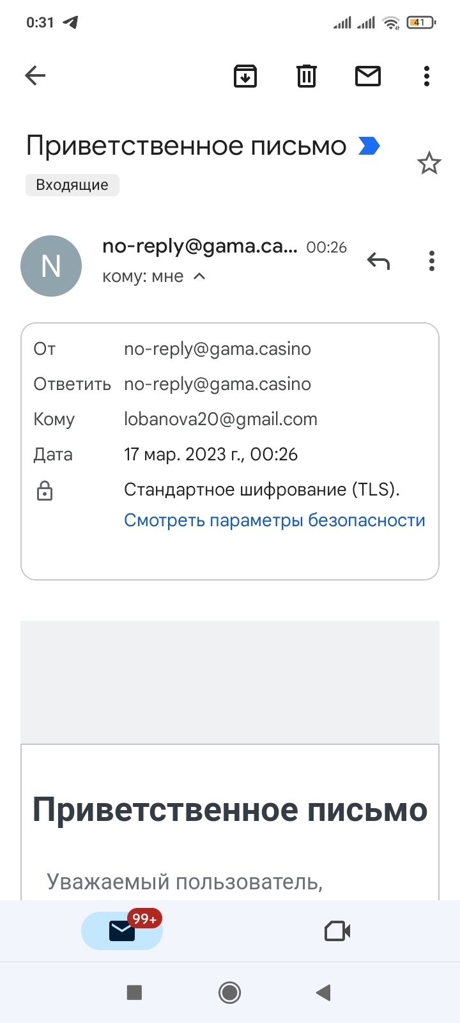Delete the email with trash icon
Viewport: 460px width, 1023px height.
(307, 76)
